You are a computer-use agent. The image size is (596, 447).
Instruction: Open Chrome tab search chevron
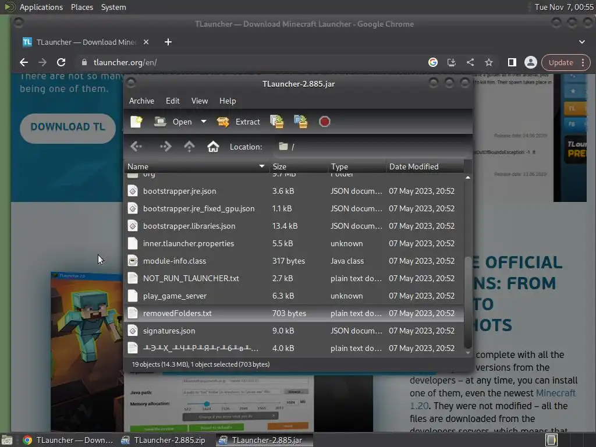click(582, 42)
